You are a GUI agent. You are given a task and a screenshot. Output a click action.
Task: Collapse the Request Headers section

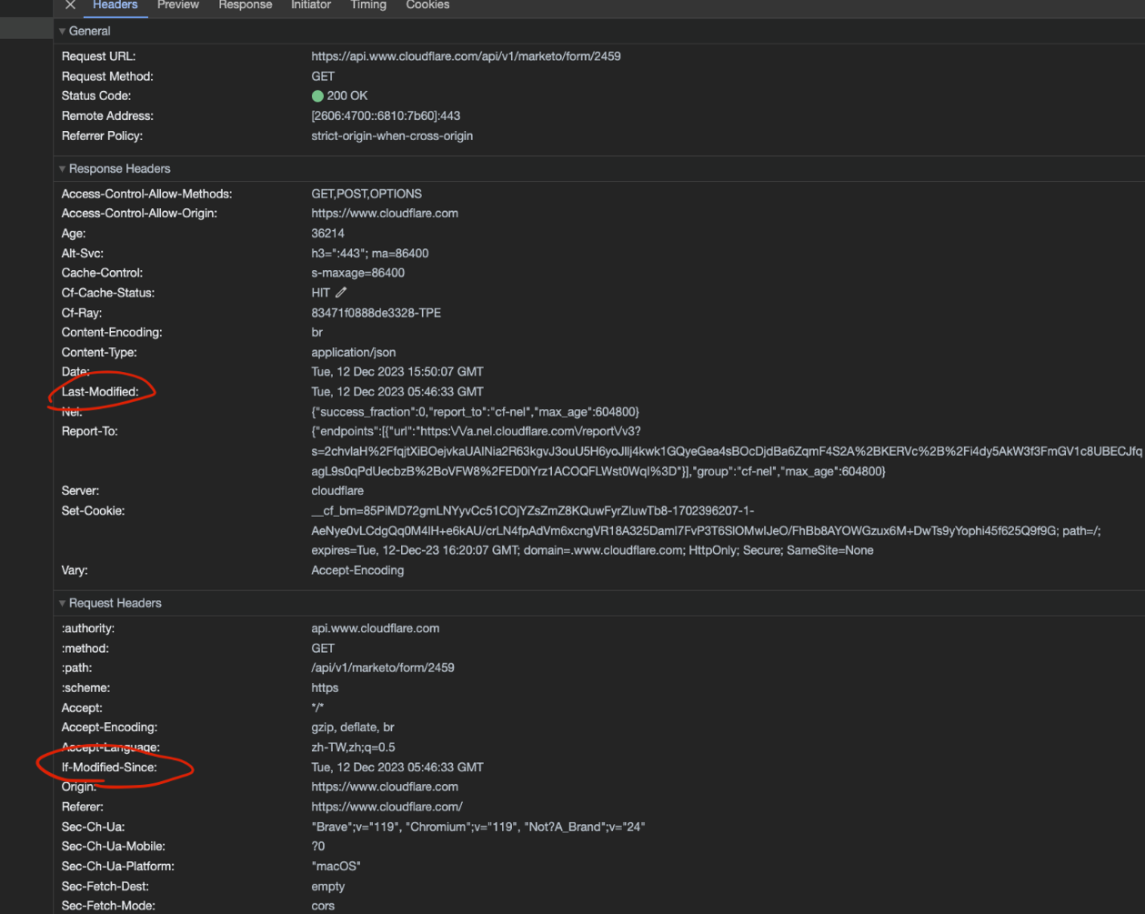(63, 603)
